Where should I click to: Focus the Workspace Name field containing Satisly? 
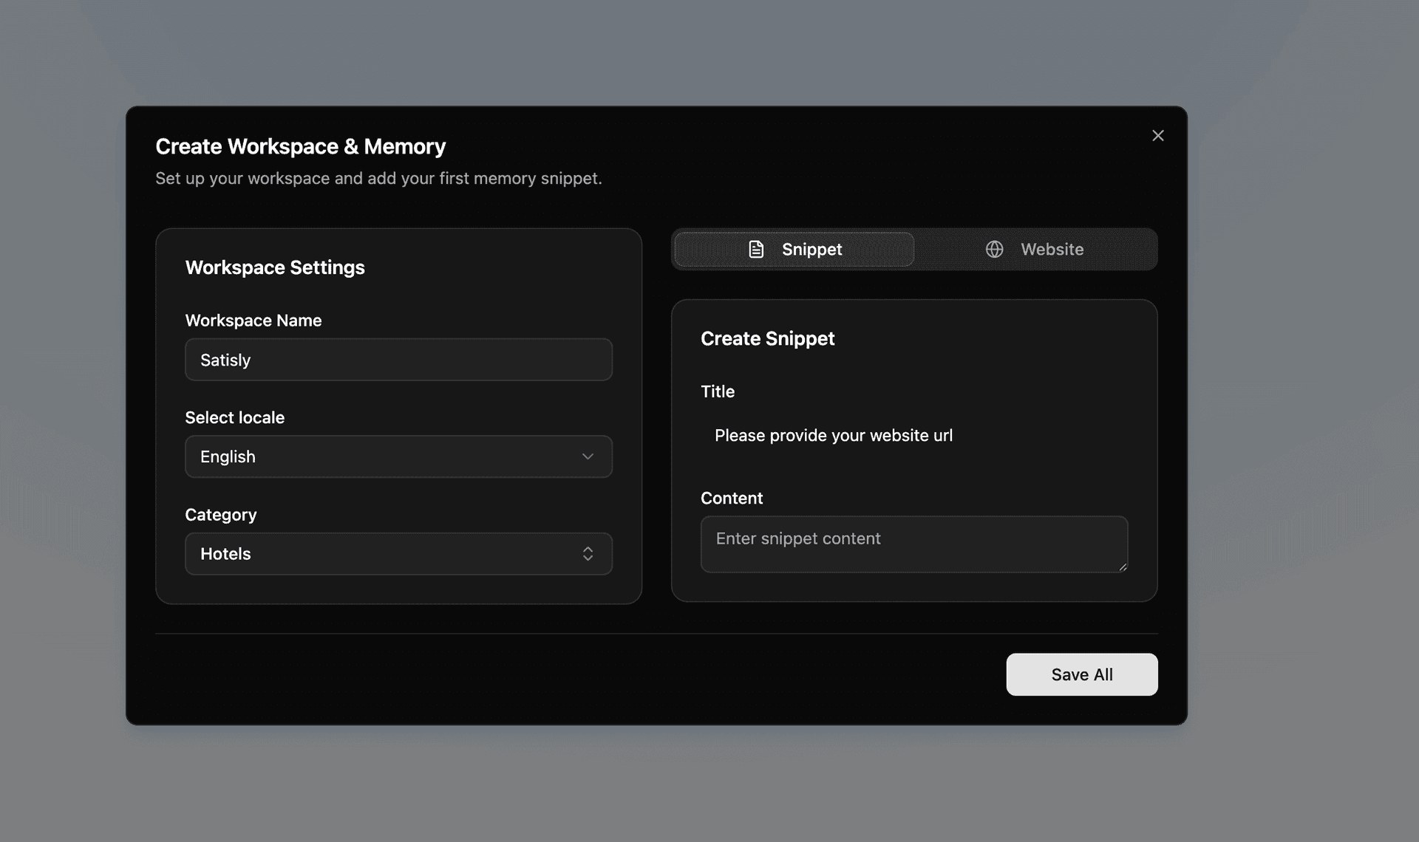pos(398,360)
